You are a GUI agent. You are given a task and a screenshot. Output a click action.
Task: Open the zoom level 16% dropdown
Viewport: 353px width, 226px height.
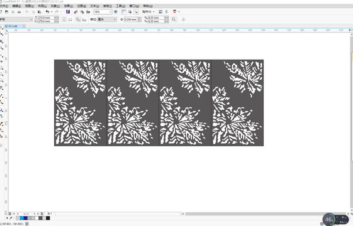point(110,12)
